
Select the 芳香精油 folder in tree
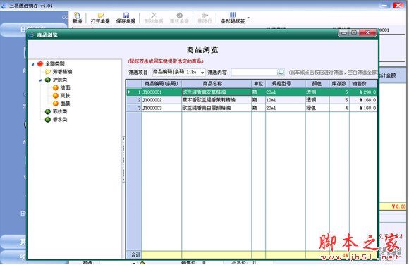[x=62, y=72]
